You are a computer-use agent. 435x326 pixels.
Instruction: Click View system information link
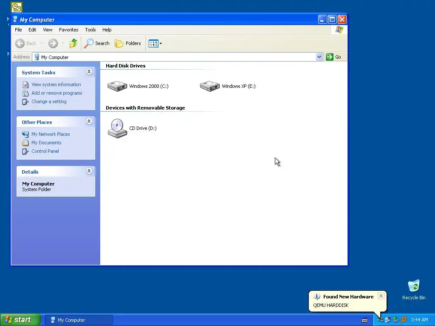56,84
